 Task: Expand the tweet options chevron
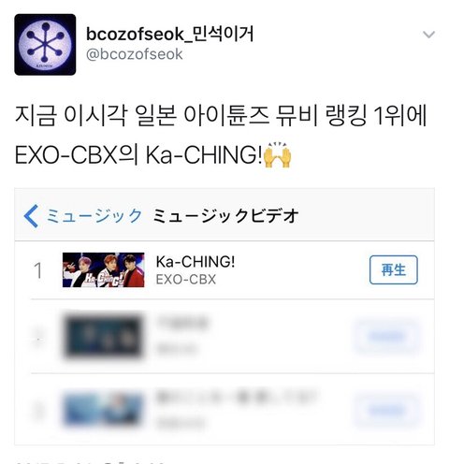click(x=428, y=35)
